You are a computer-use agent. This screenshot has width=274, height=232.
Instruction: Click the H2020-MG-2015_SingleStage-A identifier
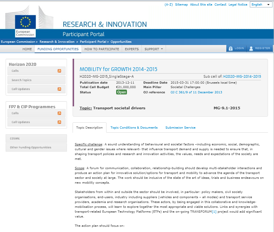click(106, 77)
